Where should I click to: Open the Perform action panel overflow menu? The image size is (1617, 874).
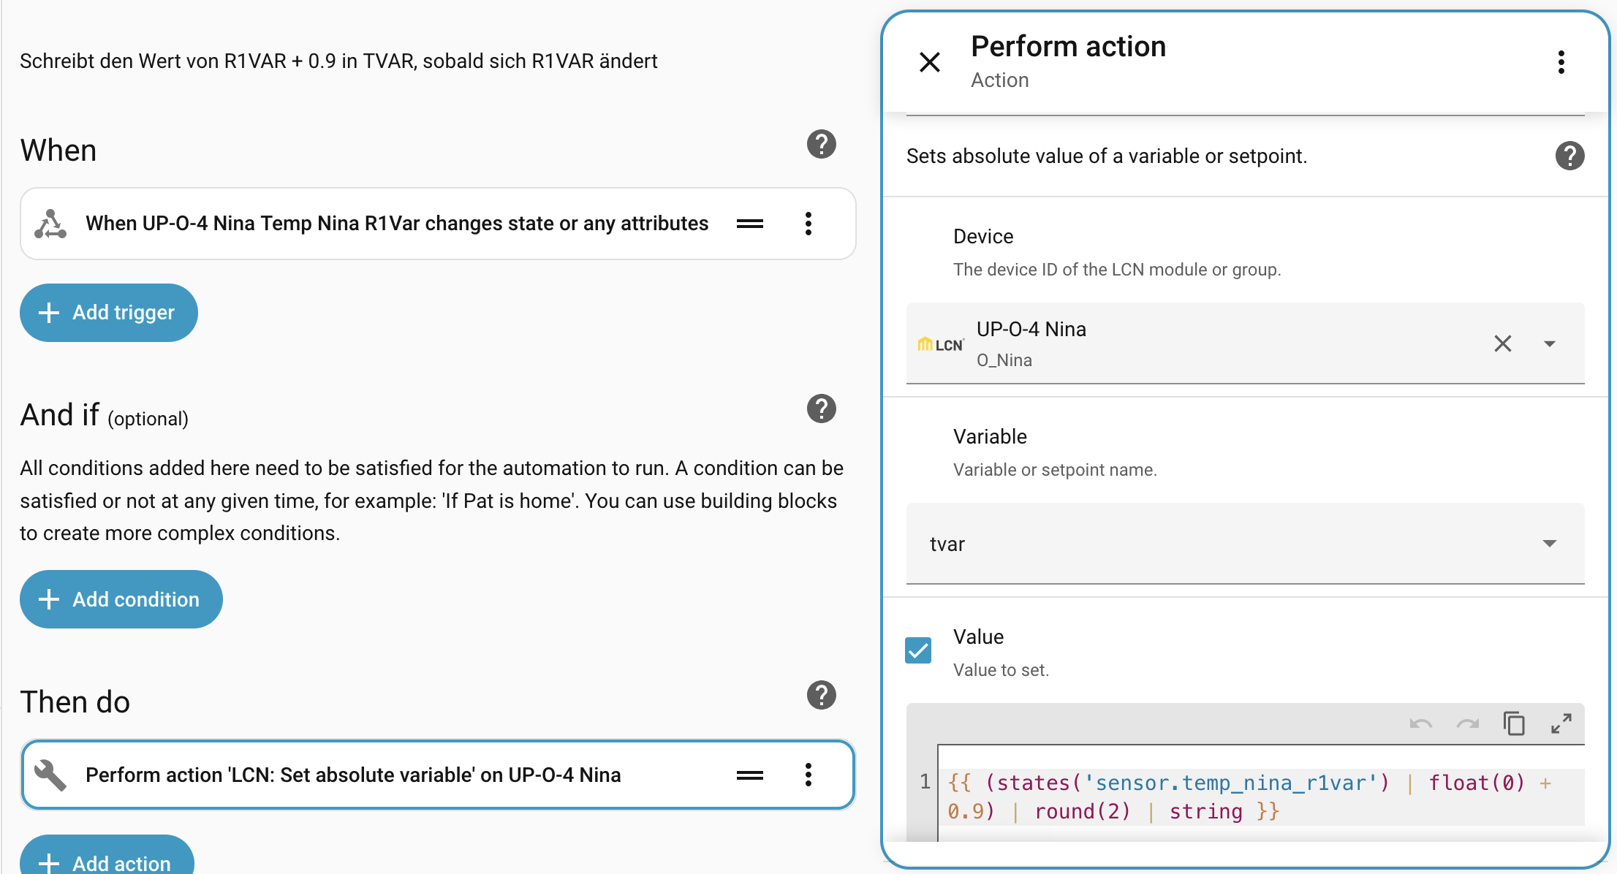1561,62
